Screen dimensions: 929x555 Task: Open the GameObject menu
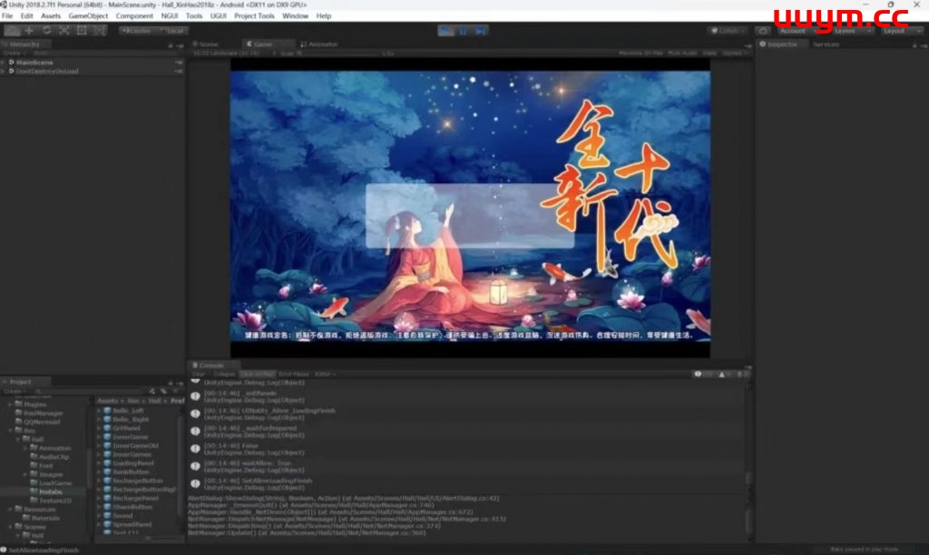(x=88, y=15)
